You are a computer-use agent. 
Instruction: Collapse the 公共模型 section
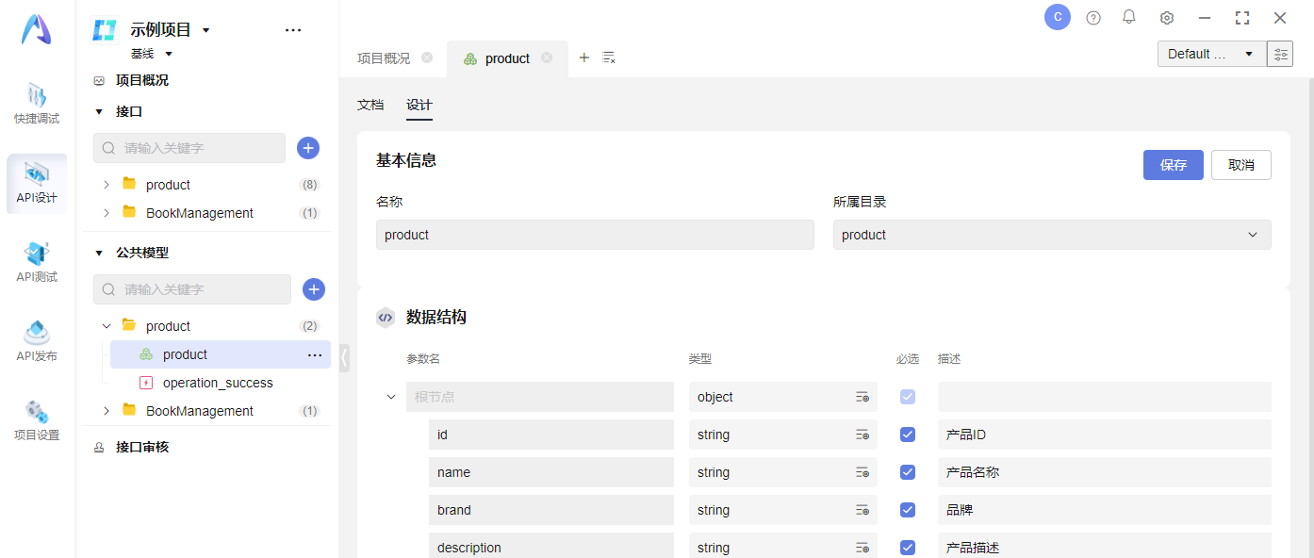[x=99, y=253]
